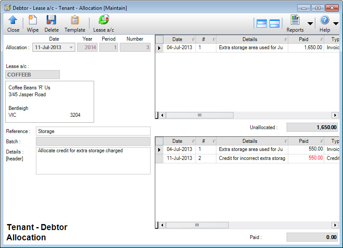Viewport: 343px width, 248px height.
Task: Click the Help question mark icon
Action: (x=325, y=20)
